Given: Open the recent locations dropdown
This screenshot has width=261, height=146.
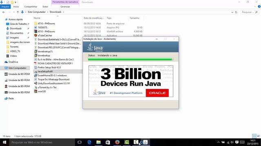Looking at the screenshot, I should point(14,12).
